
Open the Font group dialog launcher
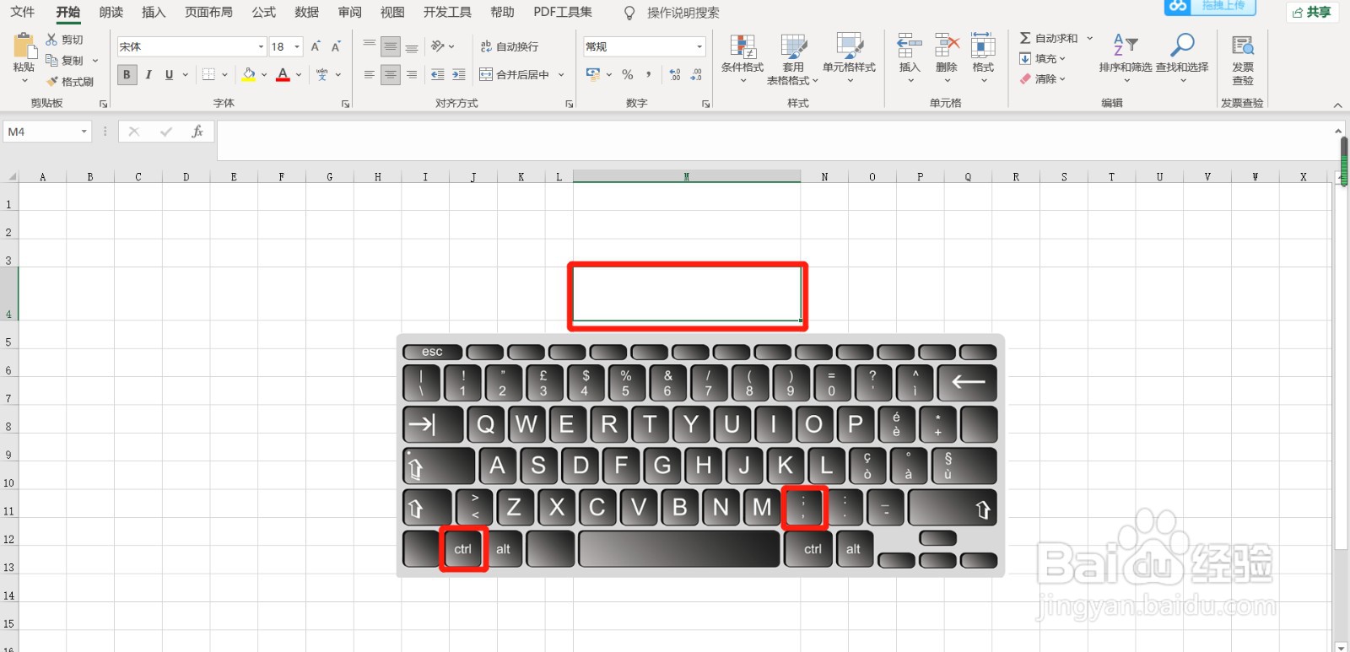(345, 104)
